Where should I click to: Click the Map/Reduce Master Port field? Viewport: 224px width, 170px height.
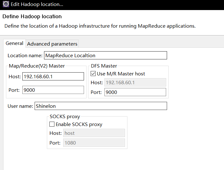pyautogui.click(x=53, y=90)
